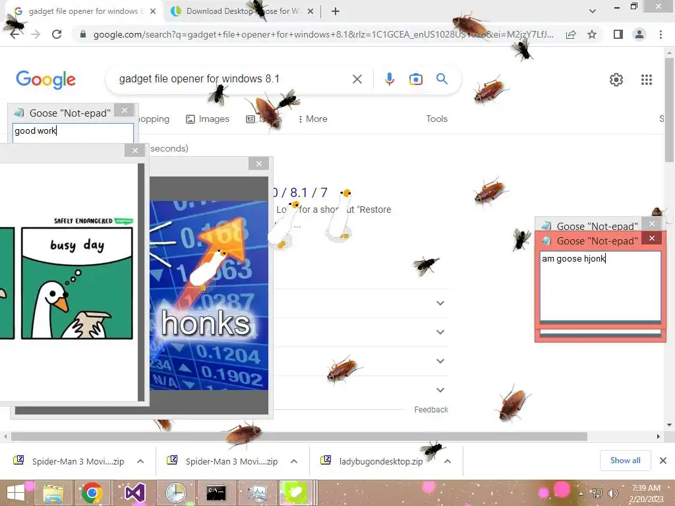Image resolution: width=675 pixels, height=506 pixels.
Task: Go to Google logo homepage
Action: tap(45, 80)
